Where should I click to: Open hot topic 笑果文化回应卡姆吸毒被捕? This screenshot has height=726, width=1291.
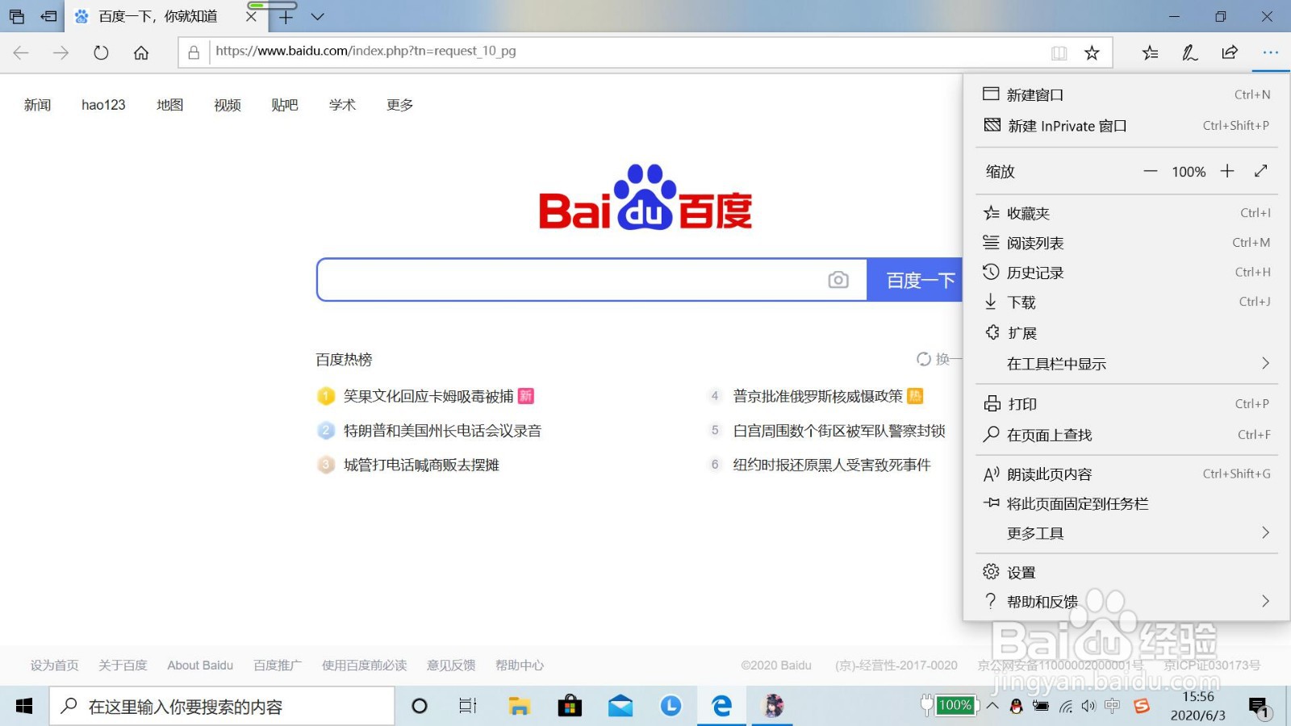click(428, 396)
